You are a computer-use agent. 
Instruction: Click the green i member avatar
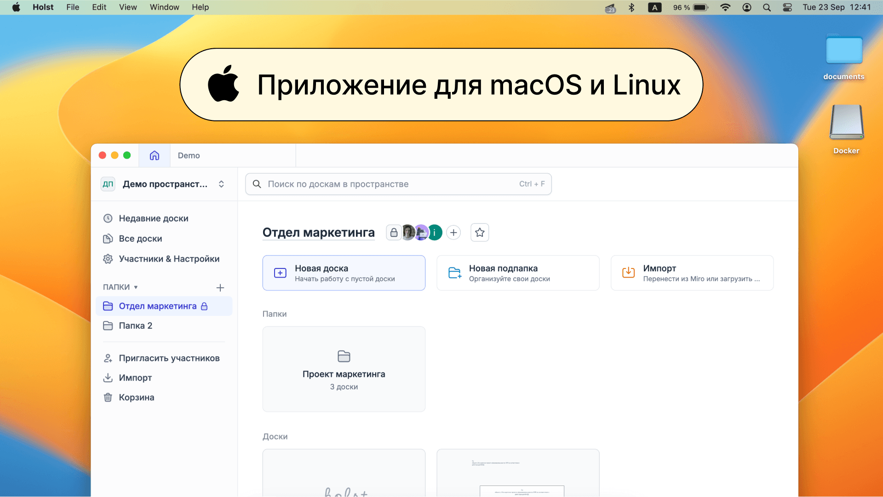(435, 233)
